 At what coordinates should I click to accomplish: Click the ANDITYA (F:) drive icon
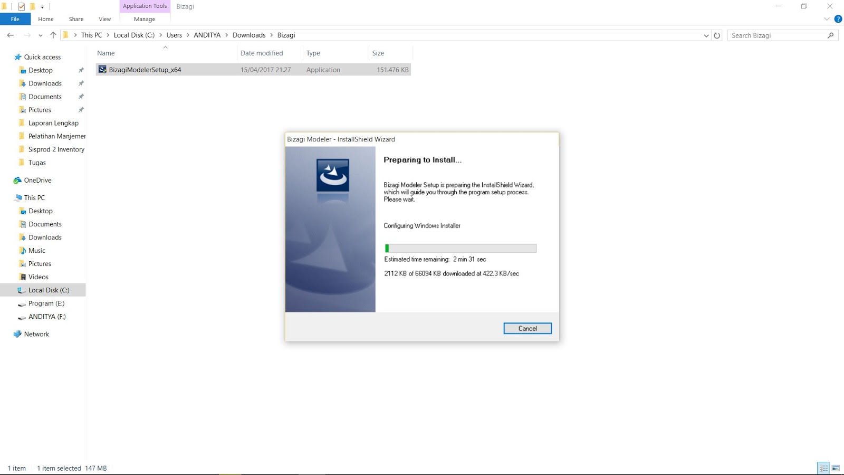tap(22, 317)
